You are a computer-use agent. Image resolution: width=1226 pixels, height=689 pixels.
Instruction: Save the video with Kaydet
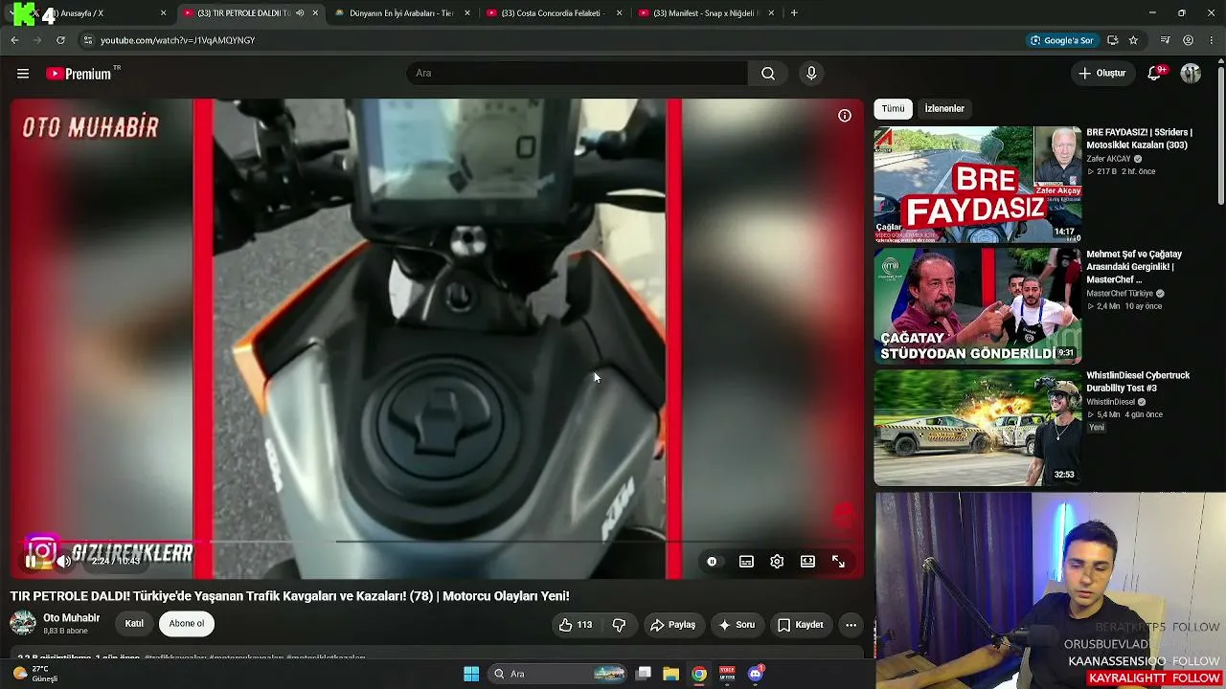(x=801, y=625)
